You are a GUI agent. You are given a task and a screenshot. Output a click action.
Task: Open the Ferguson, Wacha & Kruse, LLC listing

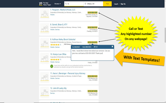click(x=63, y=10)
